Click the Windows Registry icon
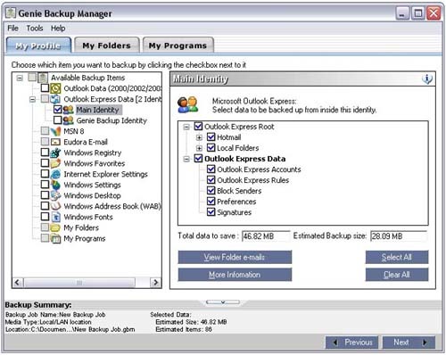Viewport: 446px width, 355px height. tap(55, 153)
